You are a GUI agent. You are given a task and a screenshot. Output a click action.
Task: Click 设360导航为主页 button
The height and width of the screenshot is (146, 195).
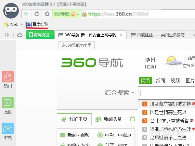[76, 45]
